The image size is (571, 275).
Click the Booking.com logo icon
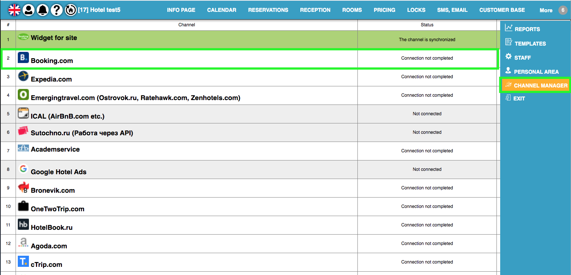[23, 57]
